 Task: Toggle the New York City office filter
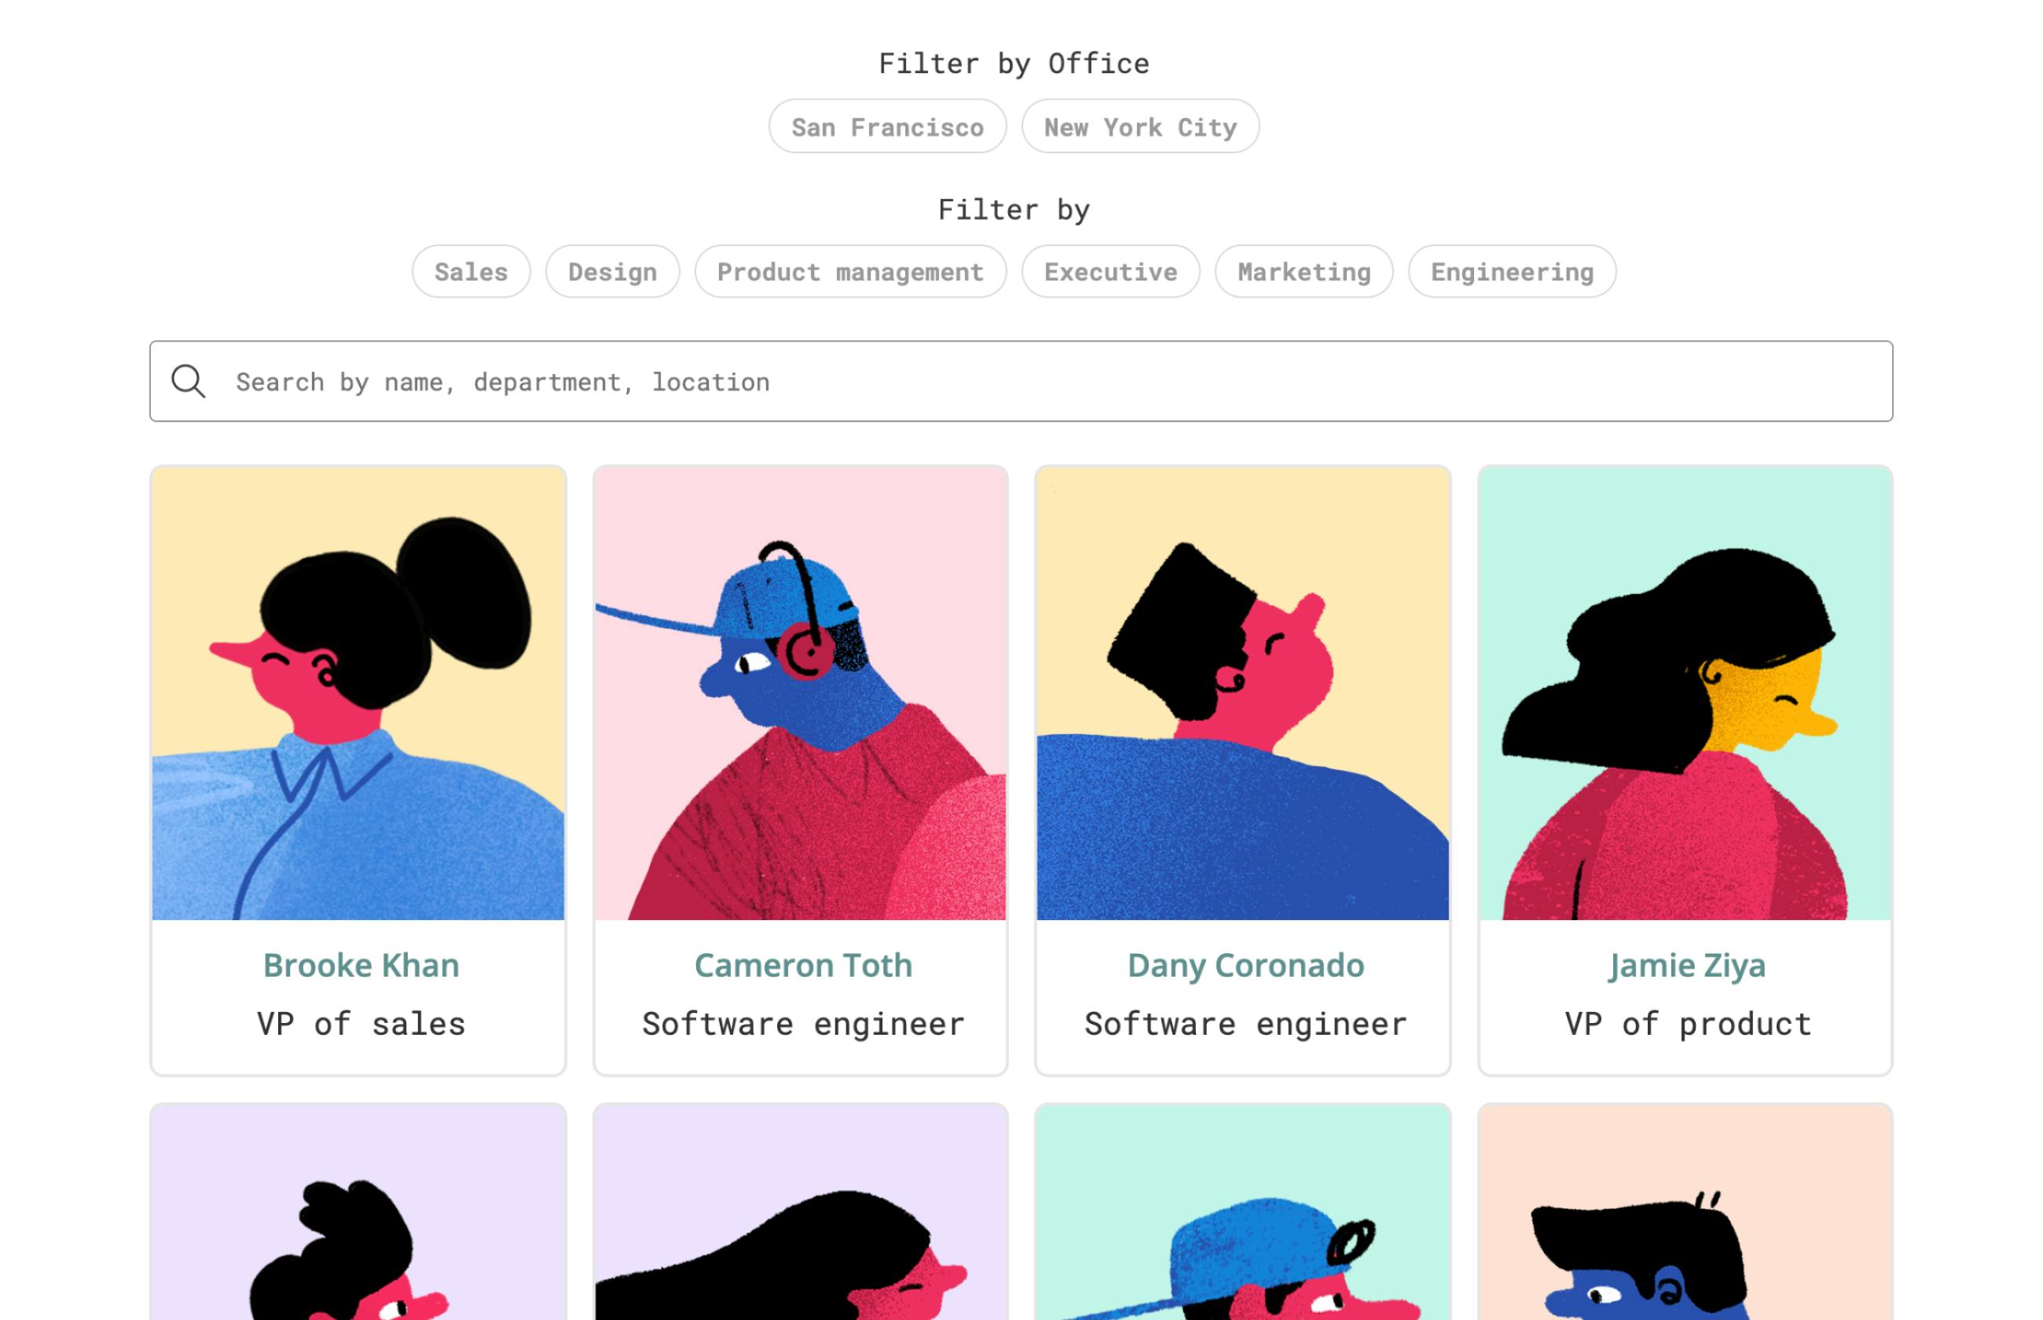coord(1139,126)
